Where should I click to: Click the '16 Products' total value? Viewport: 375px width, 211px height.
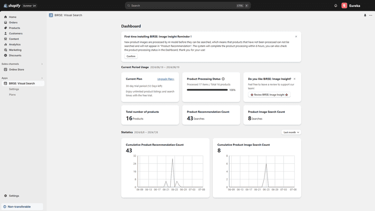coord(135,119)
